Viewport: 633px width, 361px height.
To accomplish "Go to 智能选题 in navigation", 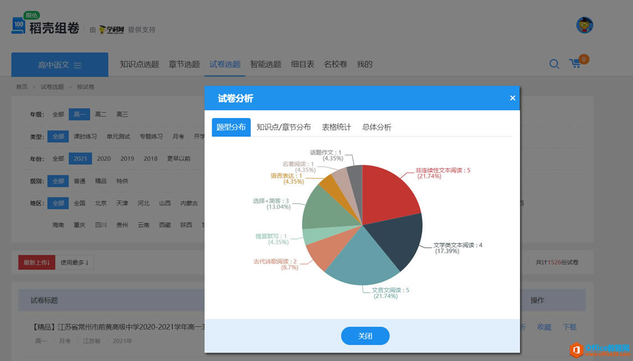I will click(x=266, y=64).
